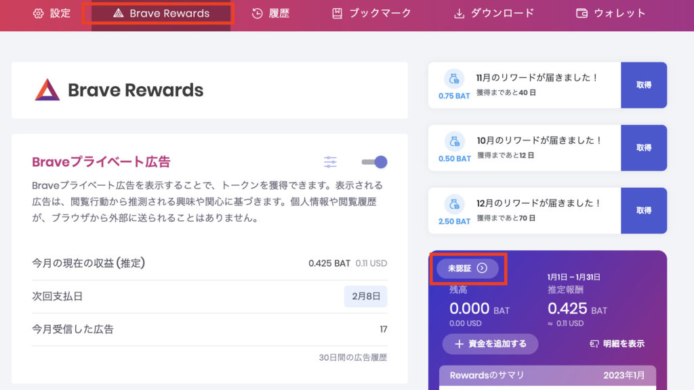Click the Braveプライベート広告 heading
The width and height of the screenshot is (694, 390).
[x=101, y=161]
